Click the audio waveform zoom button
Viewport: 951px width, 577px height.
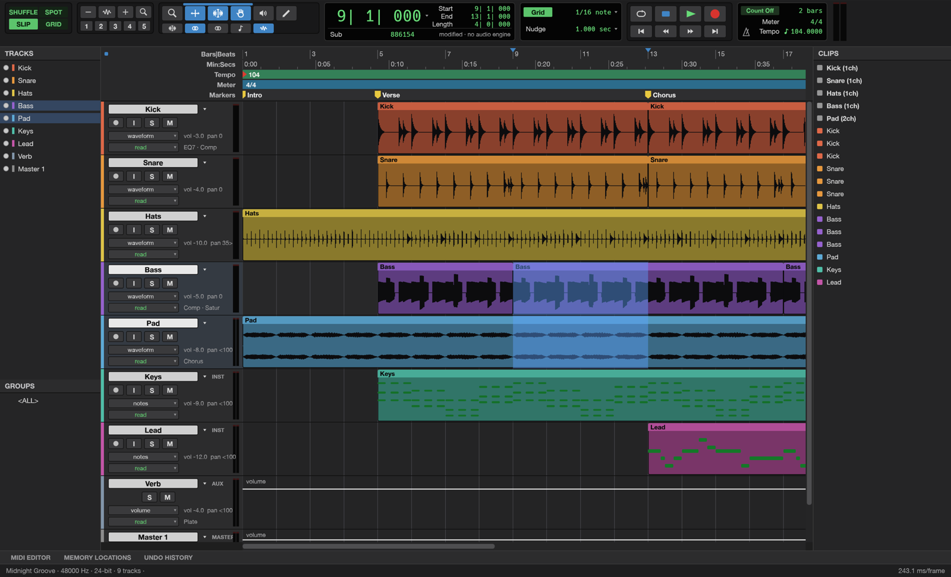click(107, 12)
